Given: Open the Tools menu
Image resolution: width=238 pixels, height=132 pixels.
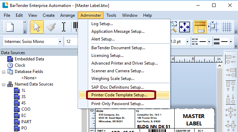Looking at the screenshot, I should point(111,15).
